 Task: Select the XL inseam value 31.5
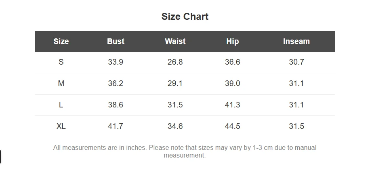296,126
